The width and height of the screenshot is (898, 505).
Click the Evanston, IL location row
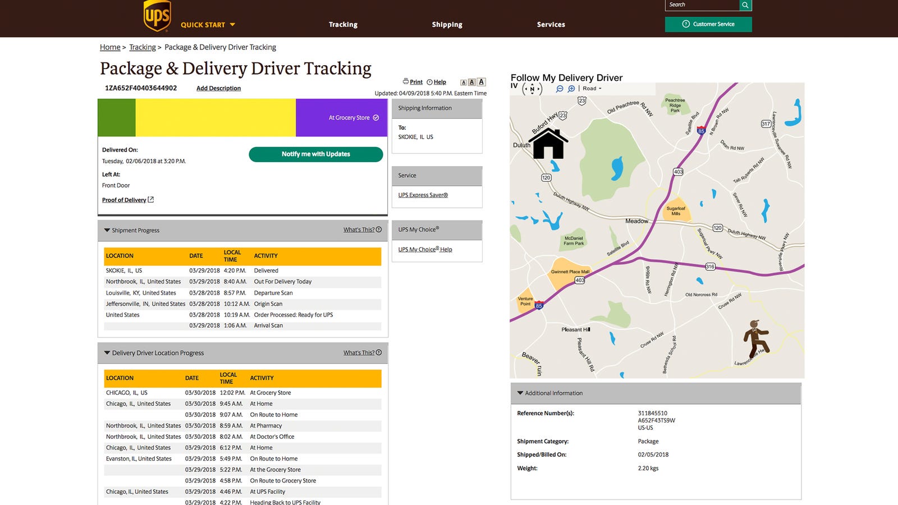click(x=242, y=459)
